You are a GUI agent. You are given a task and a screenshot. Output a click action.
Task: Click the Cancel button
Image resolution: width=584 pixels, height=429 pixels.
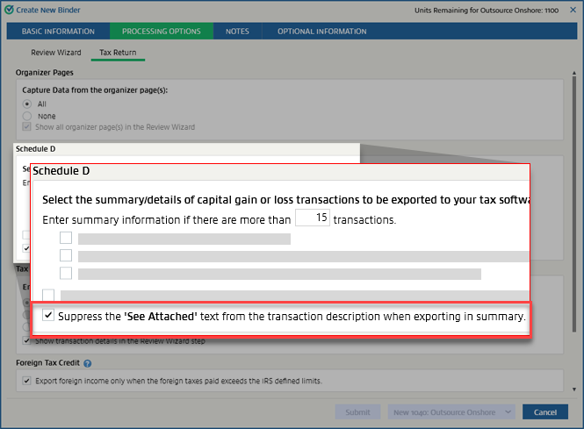point(544,411)
